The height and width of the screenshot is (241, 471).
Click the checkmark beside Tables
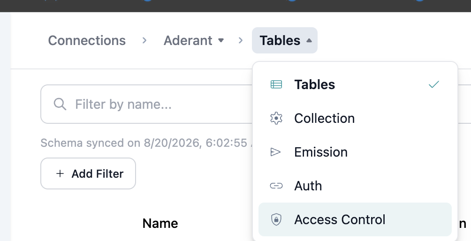pos(434,84)
